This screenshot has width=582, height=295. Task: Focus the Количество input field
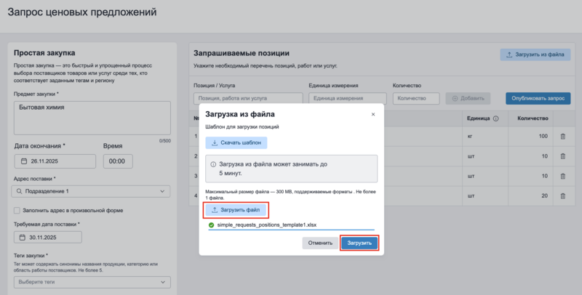pyautogui.click(x=416, y=98)
